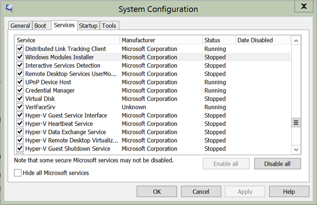Click Running status of VeriFaceSrv
This screenshot has height=205, width=317.
tap(215, 107)
